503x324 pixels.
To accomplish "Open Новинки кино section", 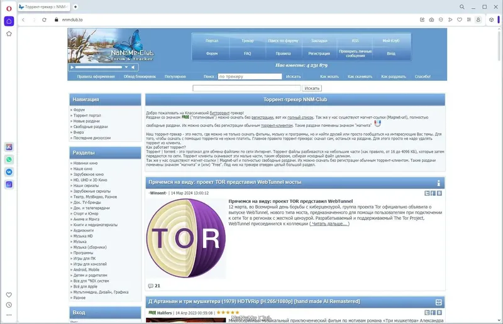I will [x=86, y=163].
